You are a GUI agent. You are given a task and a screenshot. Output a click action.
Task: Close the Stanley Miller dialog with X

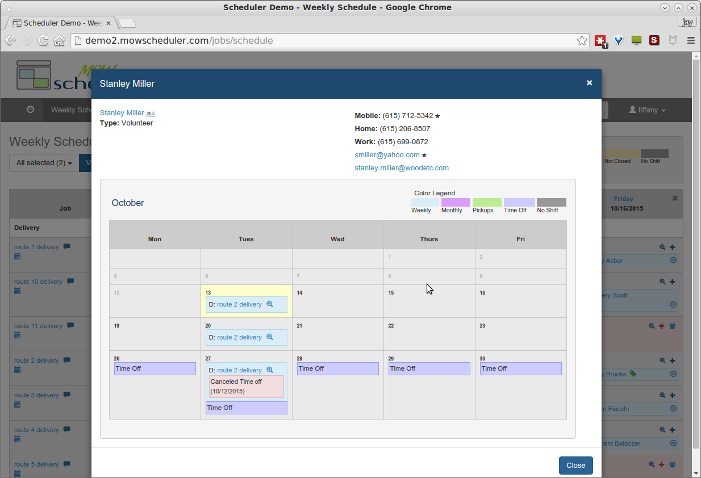pos(589,83)
